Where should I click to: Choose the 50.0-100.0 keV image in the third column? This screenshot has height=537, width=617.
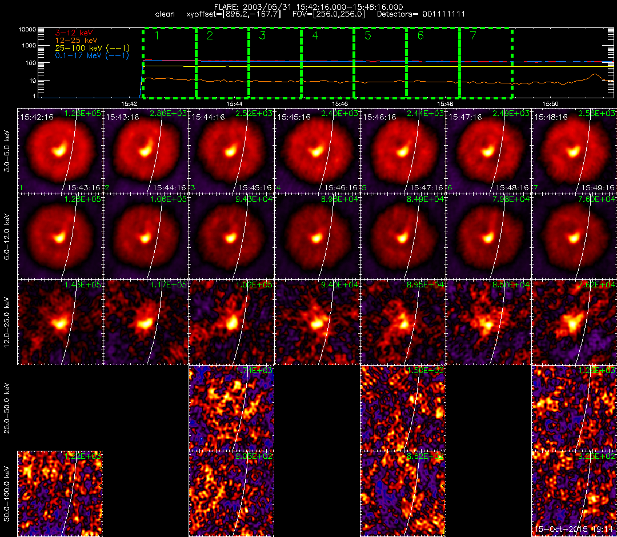[231, 494]
